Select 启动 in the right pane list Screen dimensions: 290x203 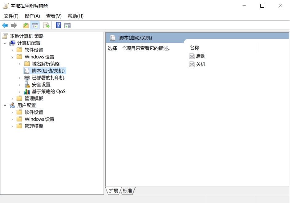(x=201, y=56)
